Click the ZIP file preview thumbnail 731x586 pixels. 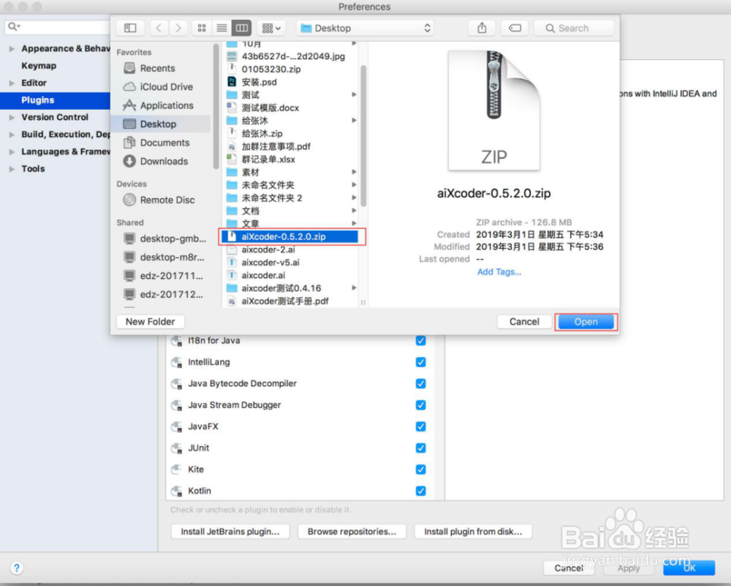tap(494, 110)
